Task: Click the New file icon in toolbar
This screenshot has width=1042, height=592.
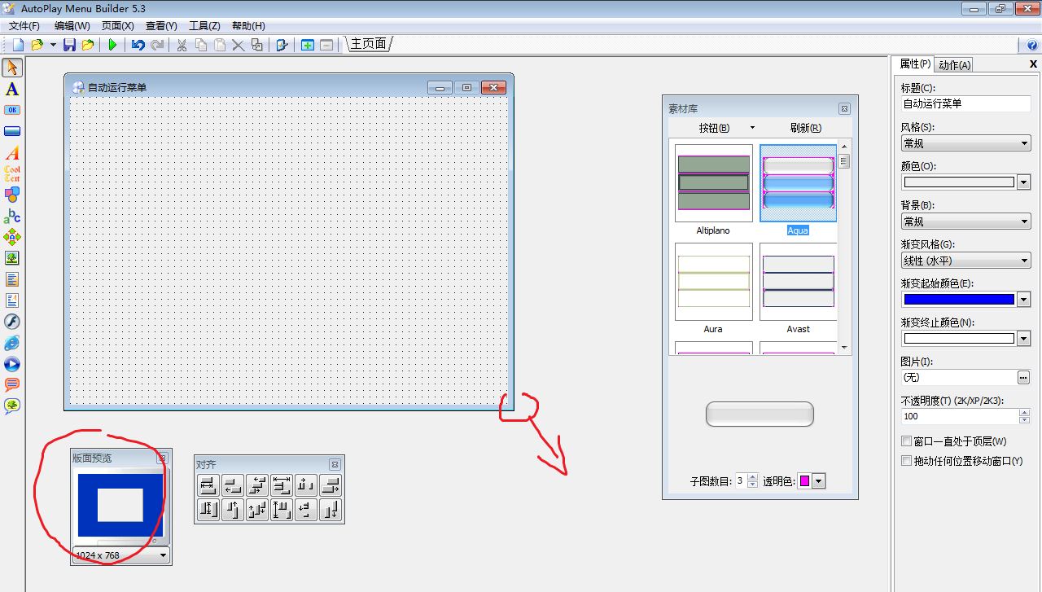Action: click(x=18, y=45)
